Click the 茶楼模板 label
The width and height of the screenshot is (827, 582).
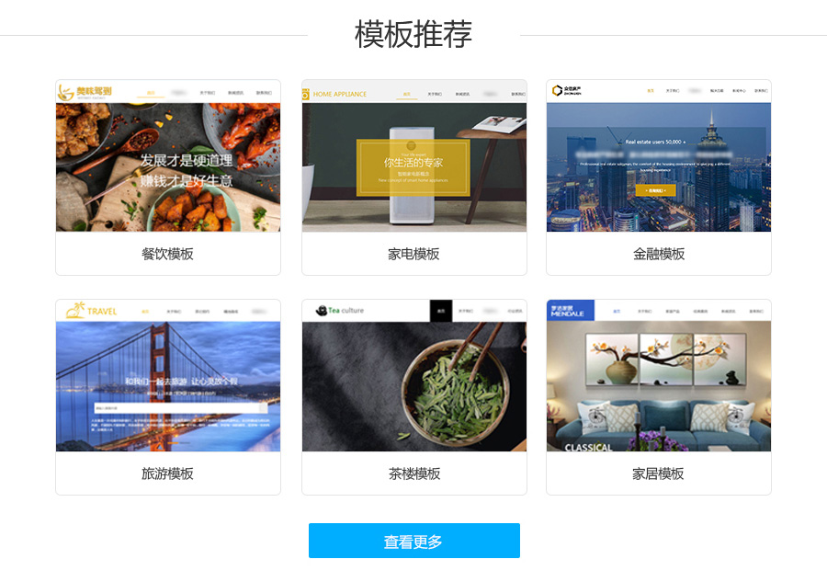[x=414, y=474]
